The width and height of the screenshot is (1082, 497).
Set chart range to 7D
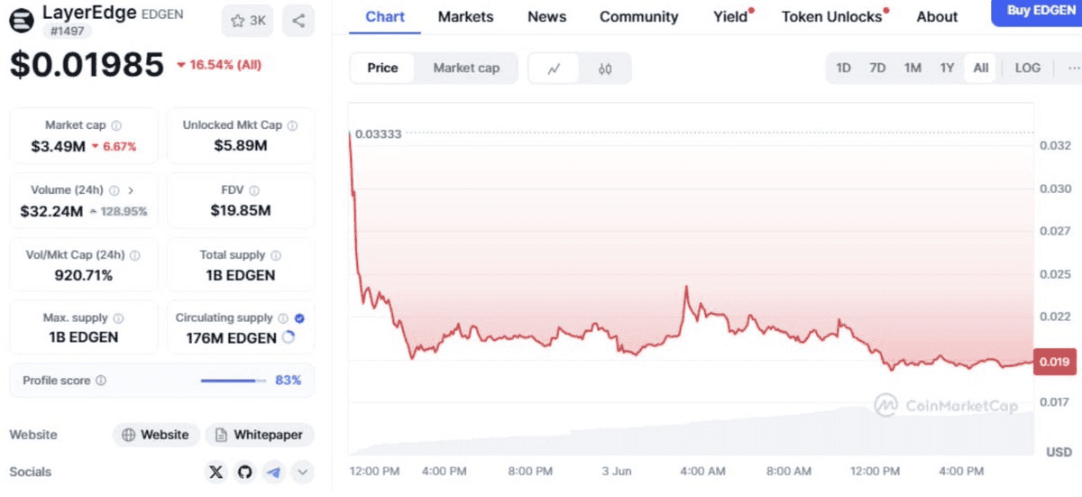[x=877, y=68]
